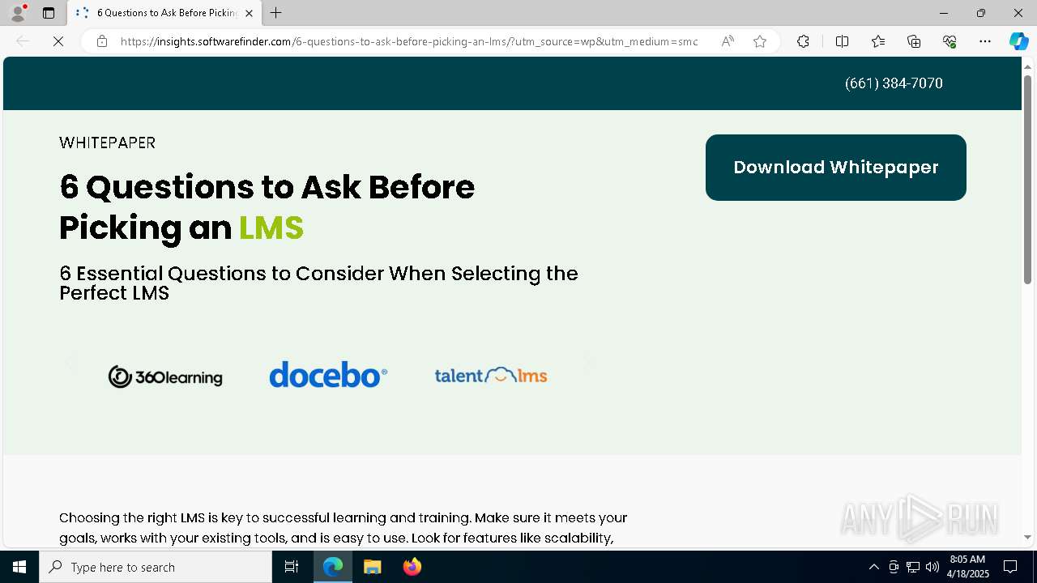Show hidden system tray icons
Screen dimensions: 1037x583
tap(873, 567)
